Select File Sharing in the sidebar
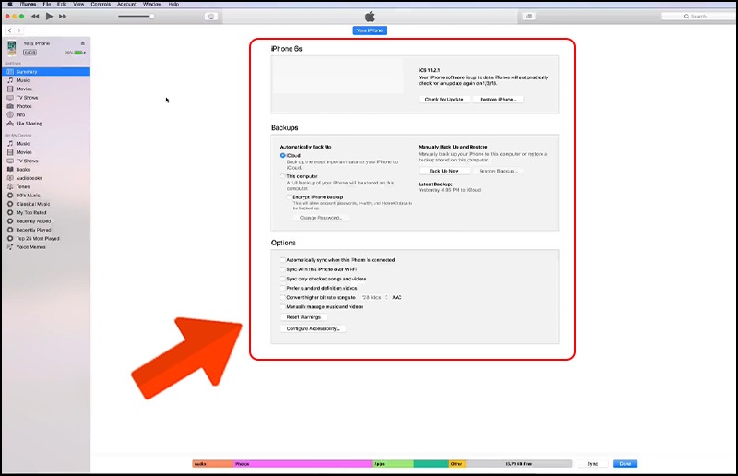The image size is (738, 476). coord(28,123)
